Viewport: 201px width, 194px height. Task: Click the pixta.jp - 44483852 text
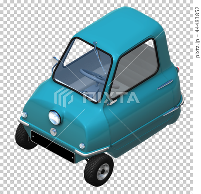(198, 32)
